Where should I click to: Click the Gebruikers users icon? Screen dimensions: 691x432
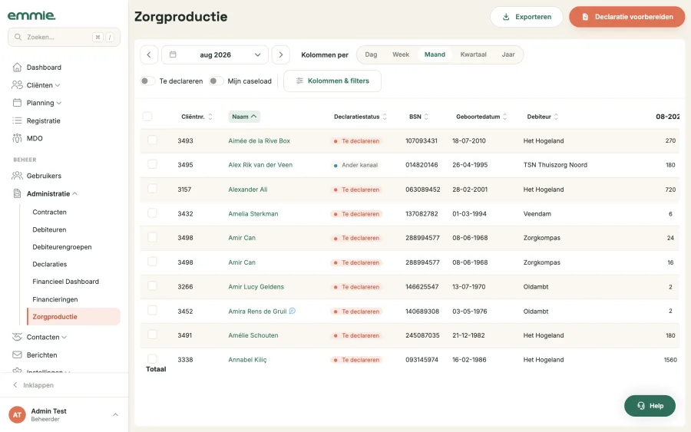coord(17,176)
